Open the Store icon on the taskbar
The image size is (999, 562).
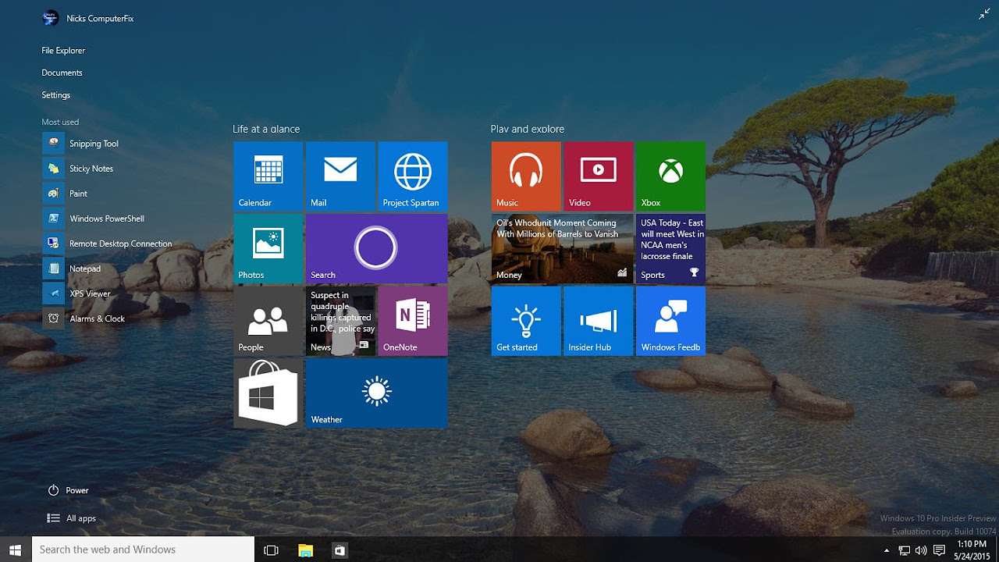pyautogui.click(x=340, y=550)
